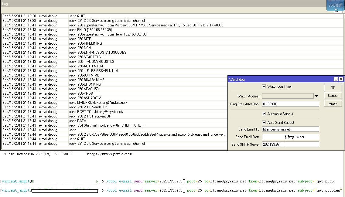Screen dimensions: 345x197
Task: Select the log row 'recv: 250-CHUNKING'
Action: tap(114, 84)
